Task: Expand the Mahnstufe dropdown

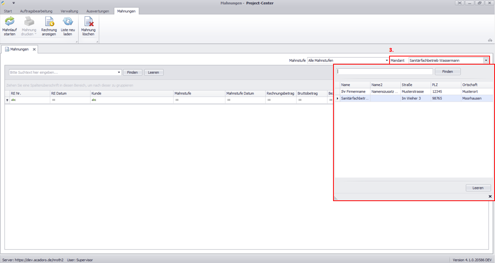Action: pos(387,61)
